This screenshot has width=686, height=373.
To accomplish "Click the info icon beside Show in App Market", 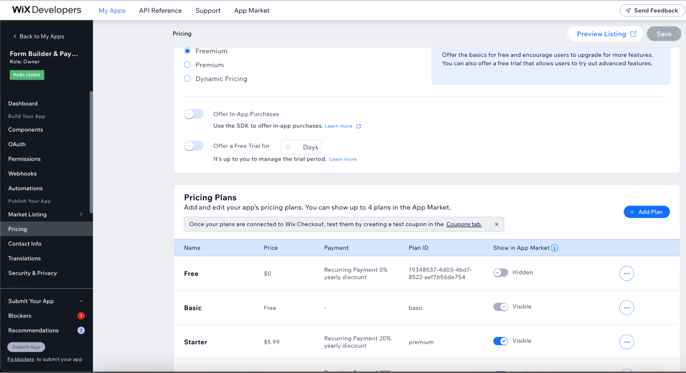I will [x=554, y=248].
